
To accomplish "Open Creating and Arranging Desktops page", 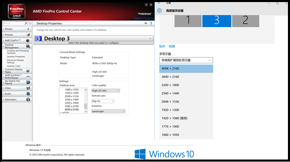I will click(x=18, y=52).
